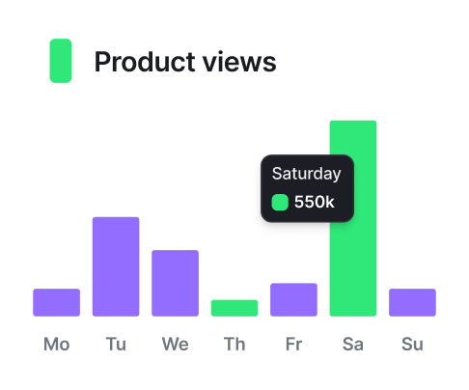Click the Friday purple bar

(293, 299)
